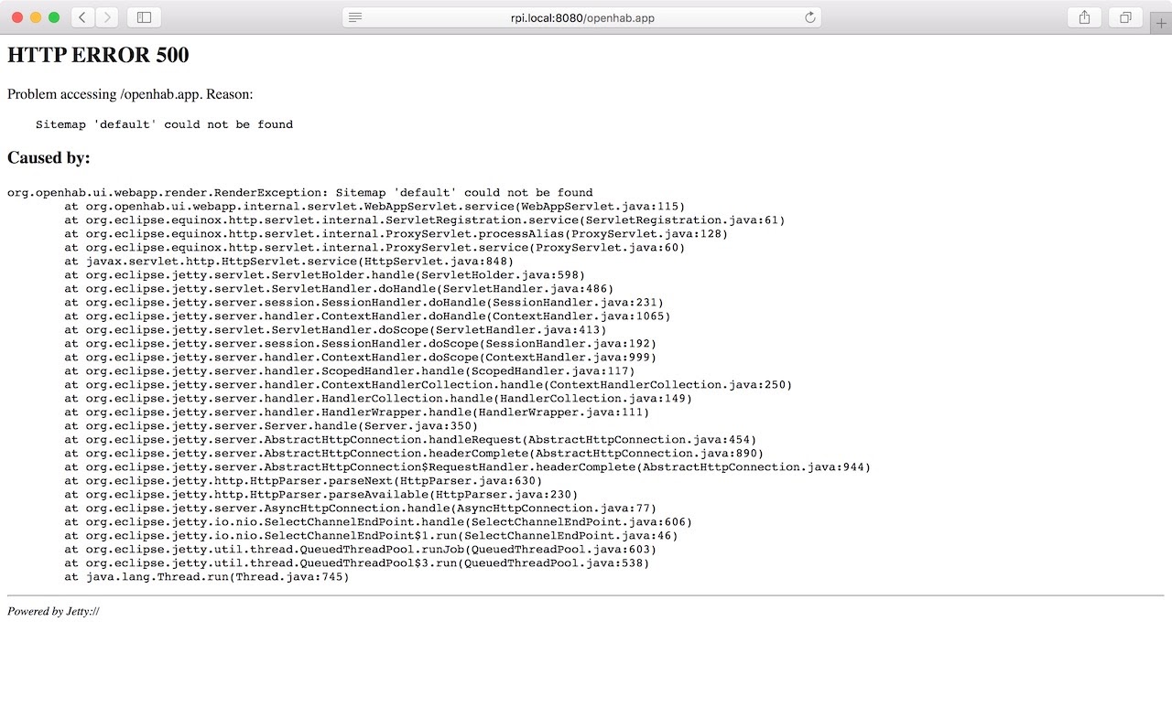The height and width of the screenshot is (707, 1172).
Task: Click the RenderException line
Action: tap(300, 193)
